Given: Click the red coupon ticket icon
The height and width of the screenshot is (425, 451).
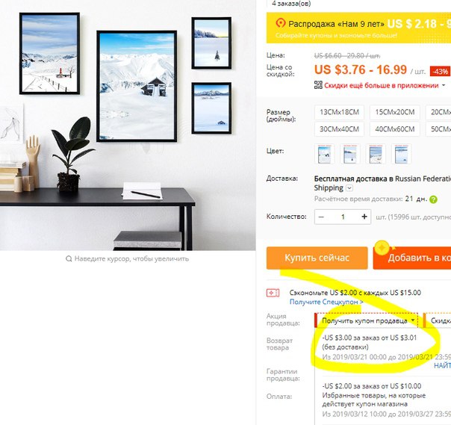Looking at the screenshot, I should coord(273,293).
